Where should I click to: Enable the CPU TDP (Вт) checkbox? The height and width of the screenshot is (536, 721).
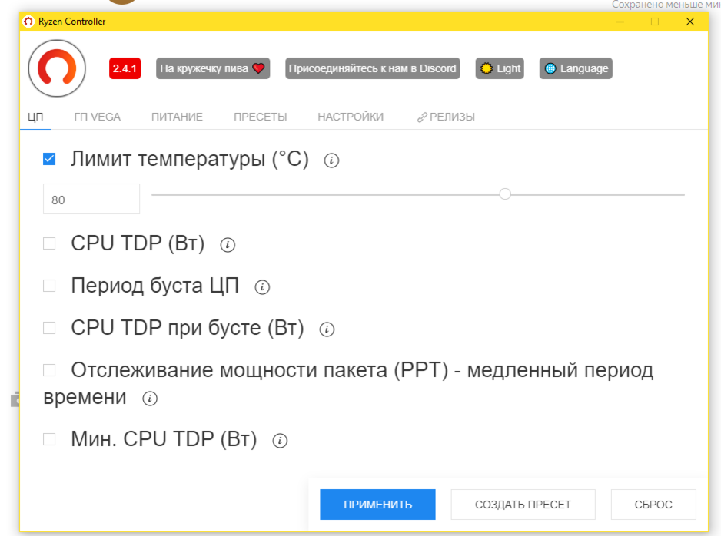[49, 243]
